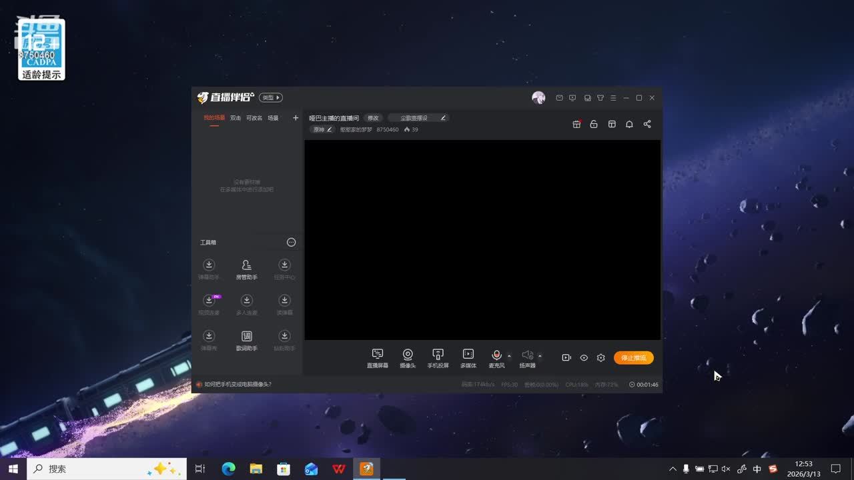
Task: Open 房管助手 in the toolbox
Action: click(x=246, y=269)
